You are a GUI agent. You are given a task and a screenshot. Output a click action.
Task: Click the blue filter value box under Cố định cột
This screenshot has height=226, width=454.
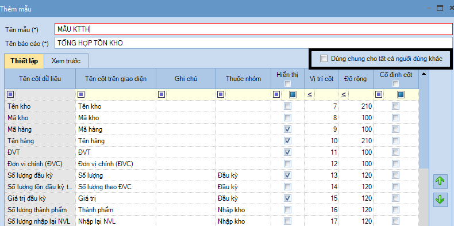pos(401,94)
